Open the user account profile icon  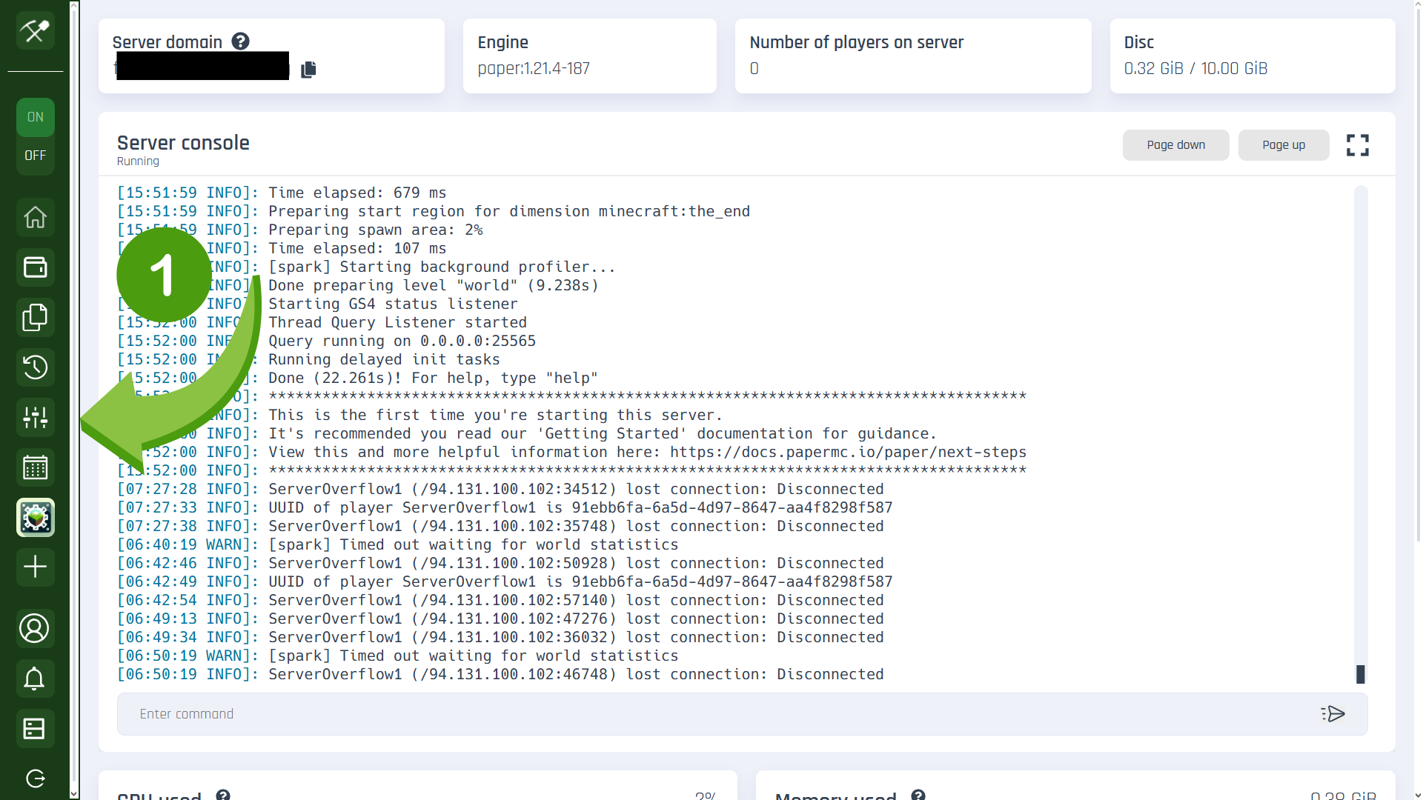pos(35,629)
